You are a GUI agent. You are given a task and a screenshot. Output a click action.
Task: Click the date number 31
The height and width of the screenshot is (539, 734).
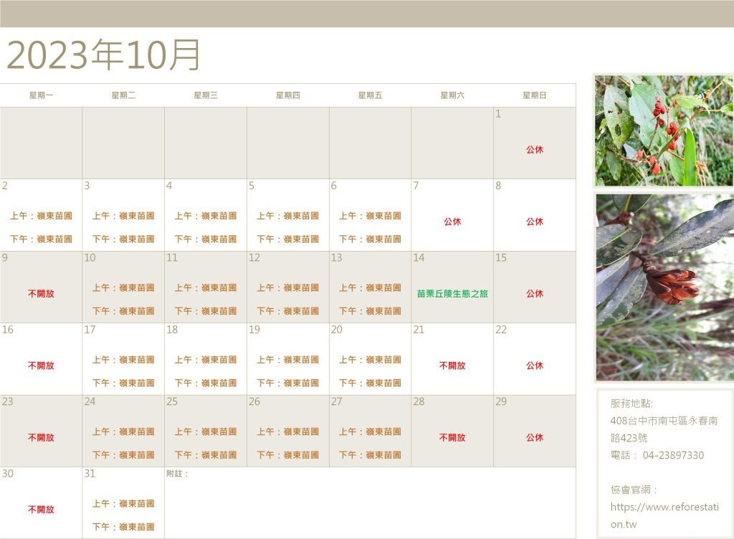click(x=90, y=474)
